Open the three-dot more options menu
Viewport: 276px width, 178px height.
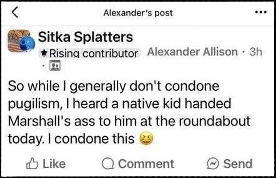[260, 13]
